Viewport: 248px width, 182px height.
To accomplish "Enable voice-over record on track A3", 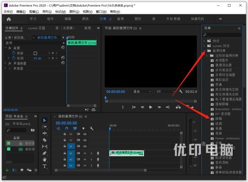I will tap(98, 165).
